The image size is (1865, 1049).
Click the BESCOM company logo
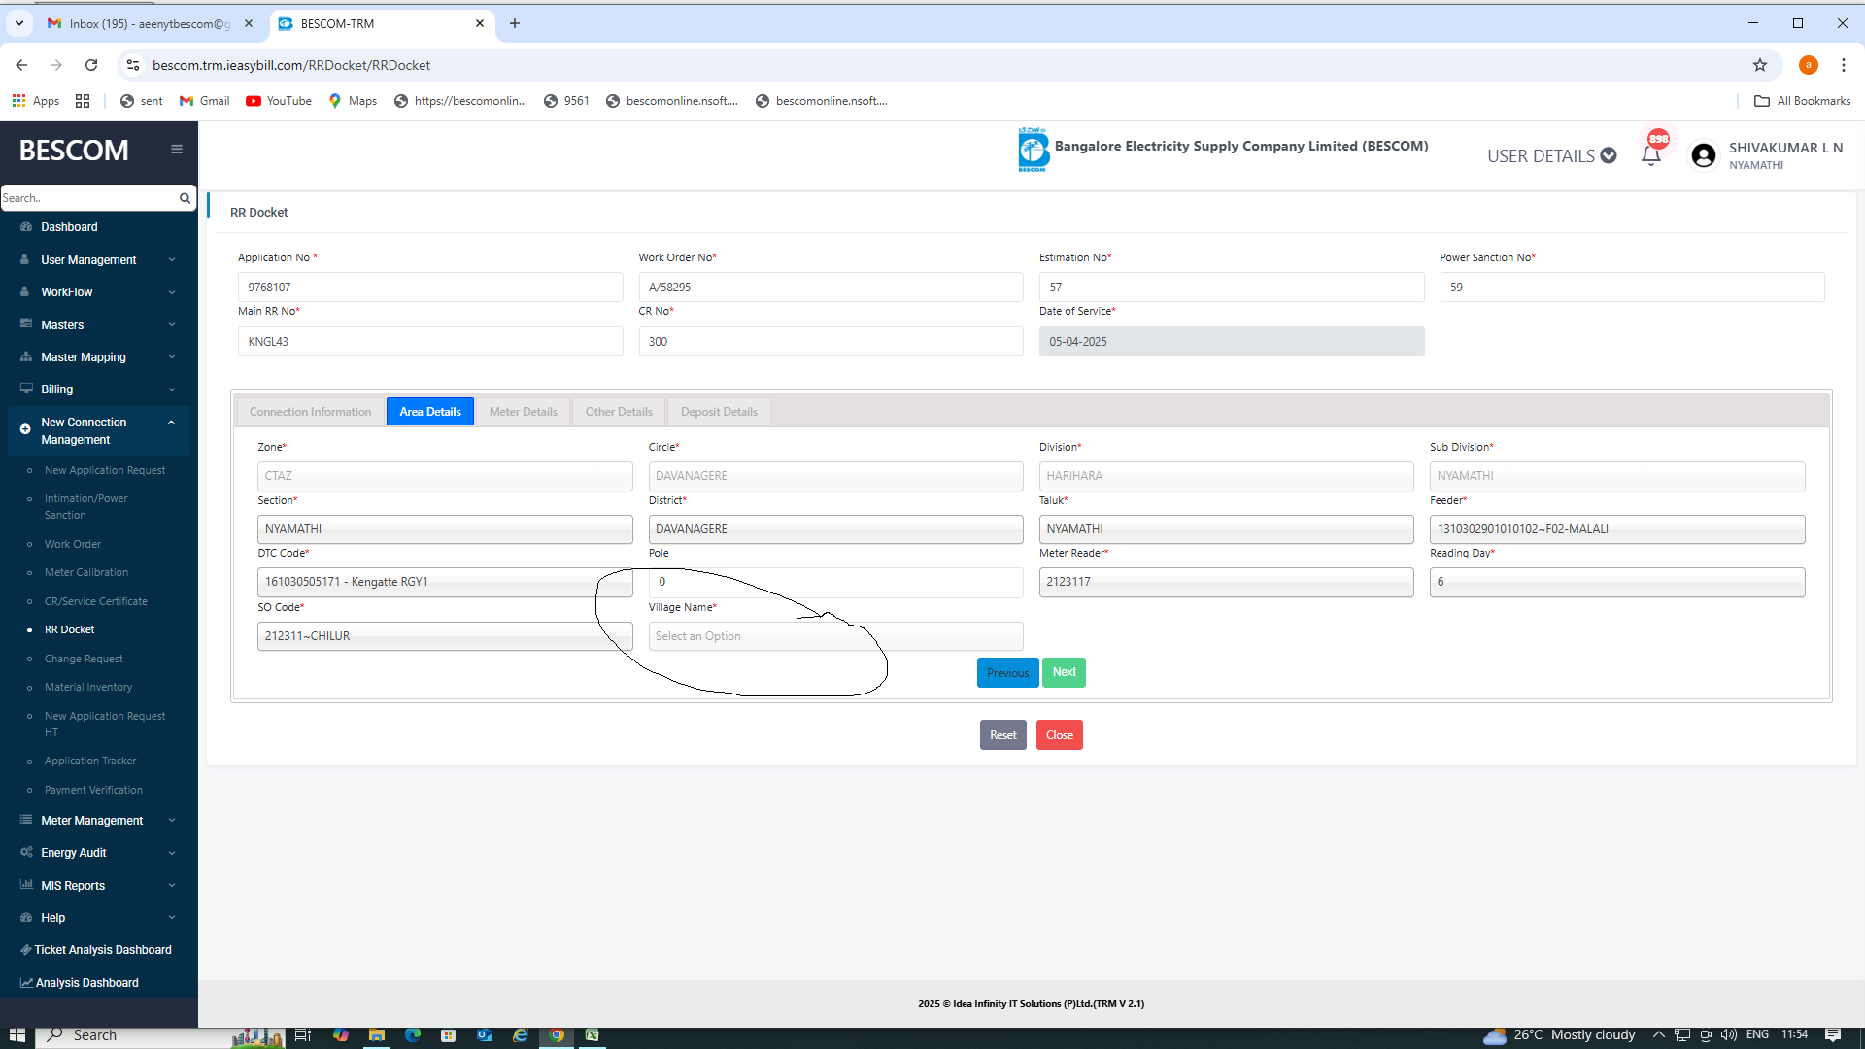point(1033,151)
